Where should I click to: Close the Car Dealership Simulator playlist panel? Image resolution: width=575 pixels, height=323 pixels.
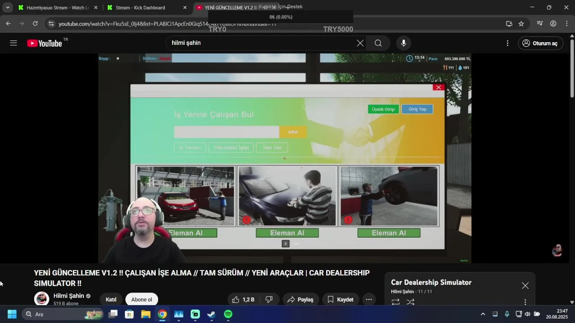click(525, 286)
